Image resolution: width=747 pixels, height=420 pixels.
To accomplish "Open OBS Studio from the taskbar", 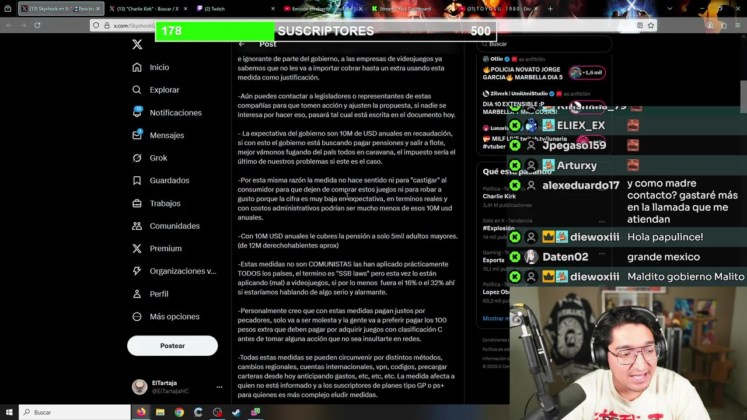I will tap(218, 412).
